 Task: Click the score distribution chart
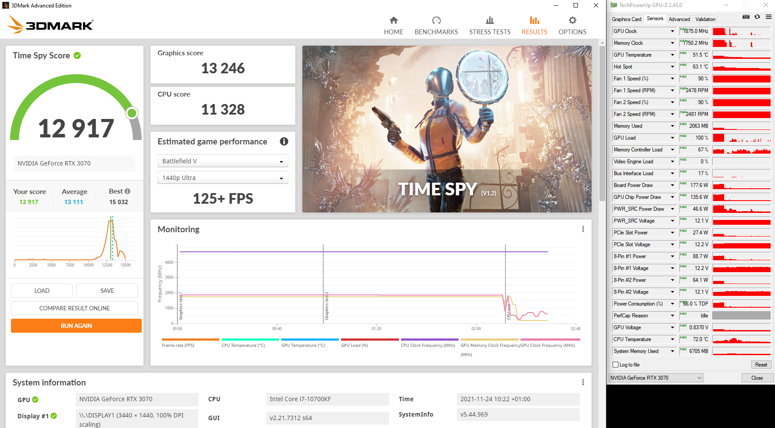[x=75, y=241]
